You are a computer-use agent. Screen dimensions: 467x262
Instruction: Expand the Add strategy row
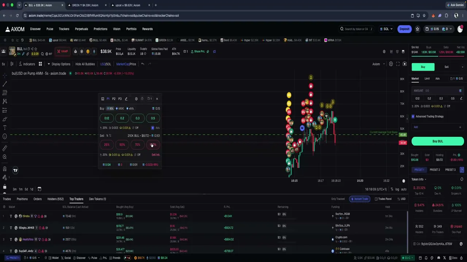438,127
